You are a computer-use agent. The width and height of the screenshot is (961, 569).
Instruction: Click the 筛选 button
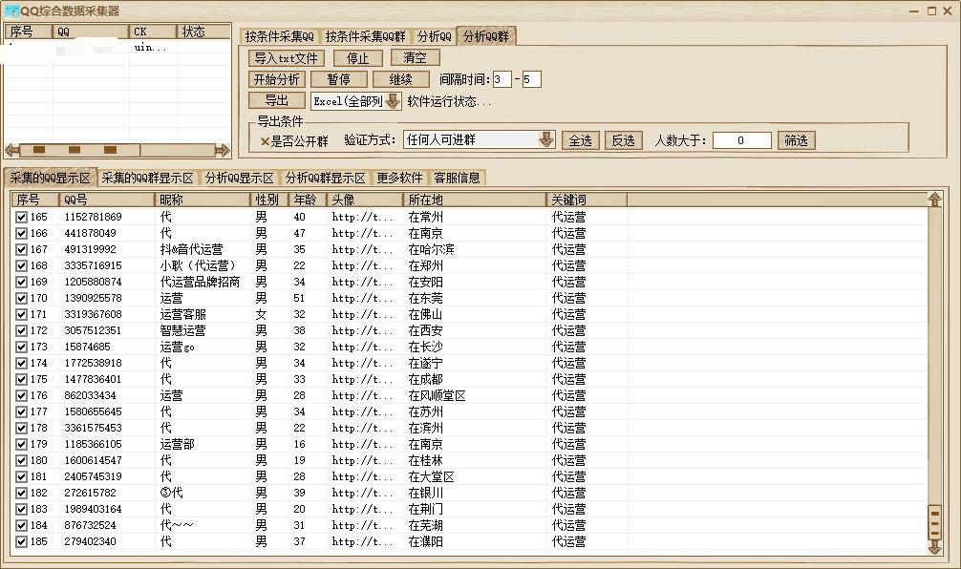point(796,140)
